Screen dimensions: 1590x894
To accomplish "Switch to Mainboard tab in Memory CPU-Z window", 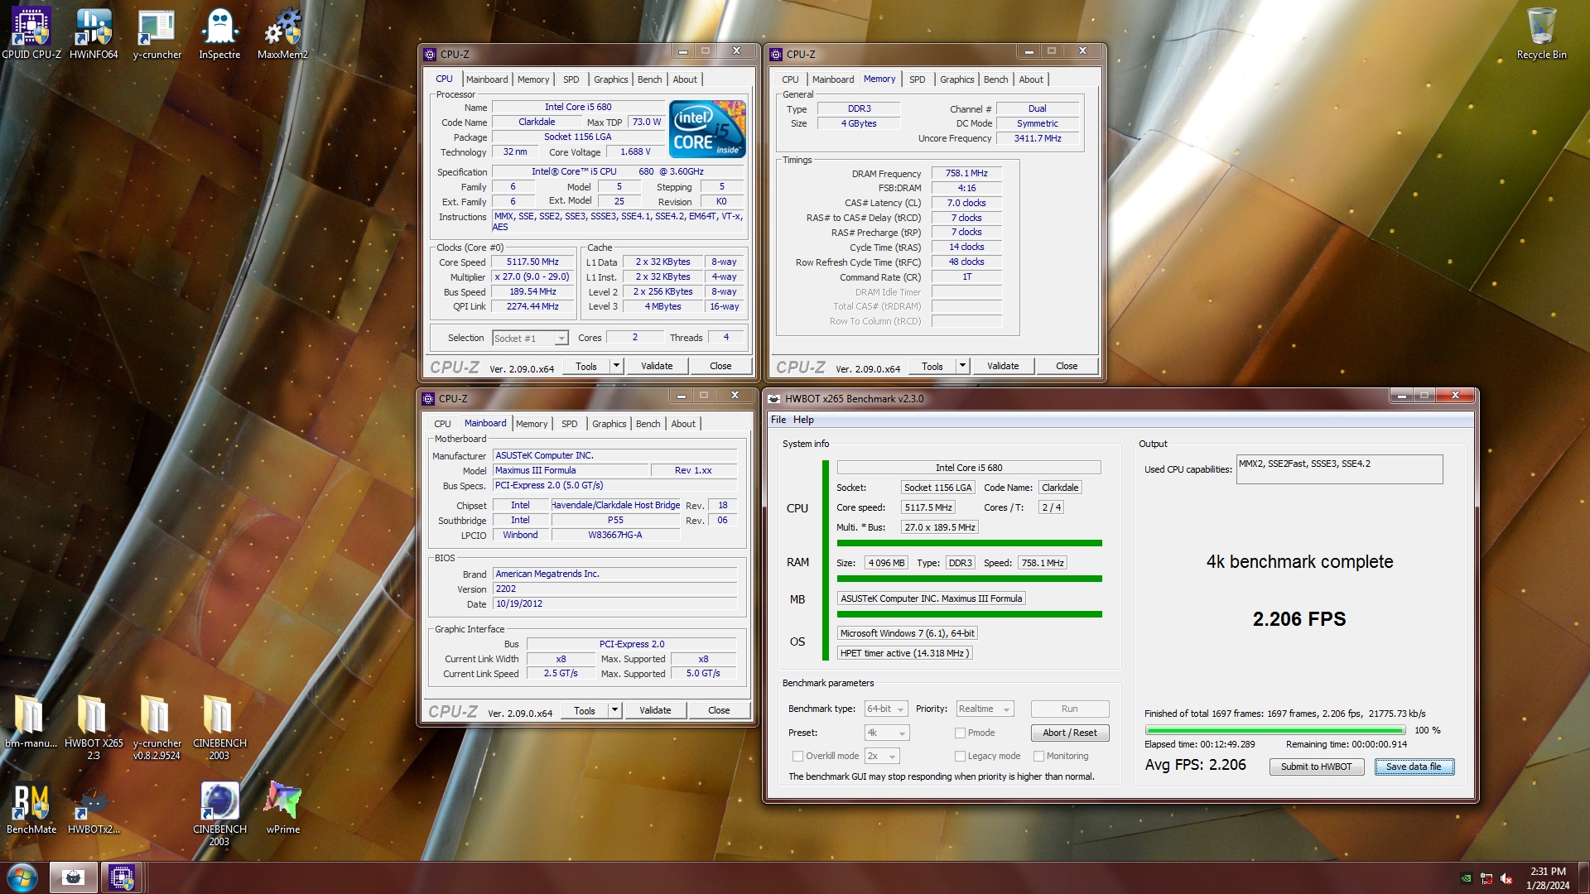I will 833,79.
